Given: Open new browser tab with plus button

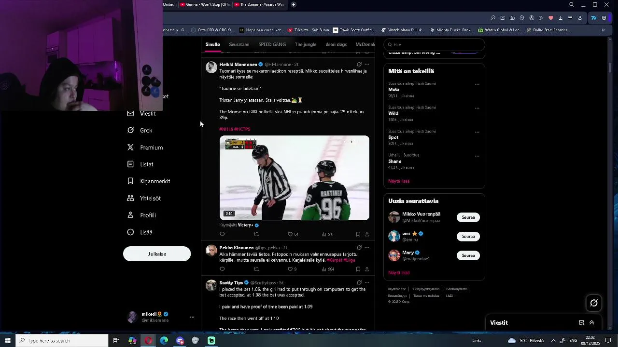Looking at the screenshot, I should coord(294,4).
